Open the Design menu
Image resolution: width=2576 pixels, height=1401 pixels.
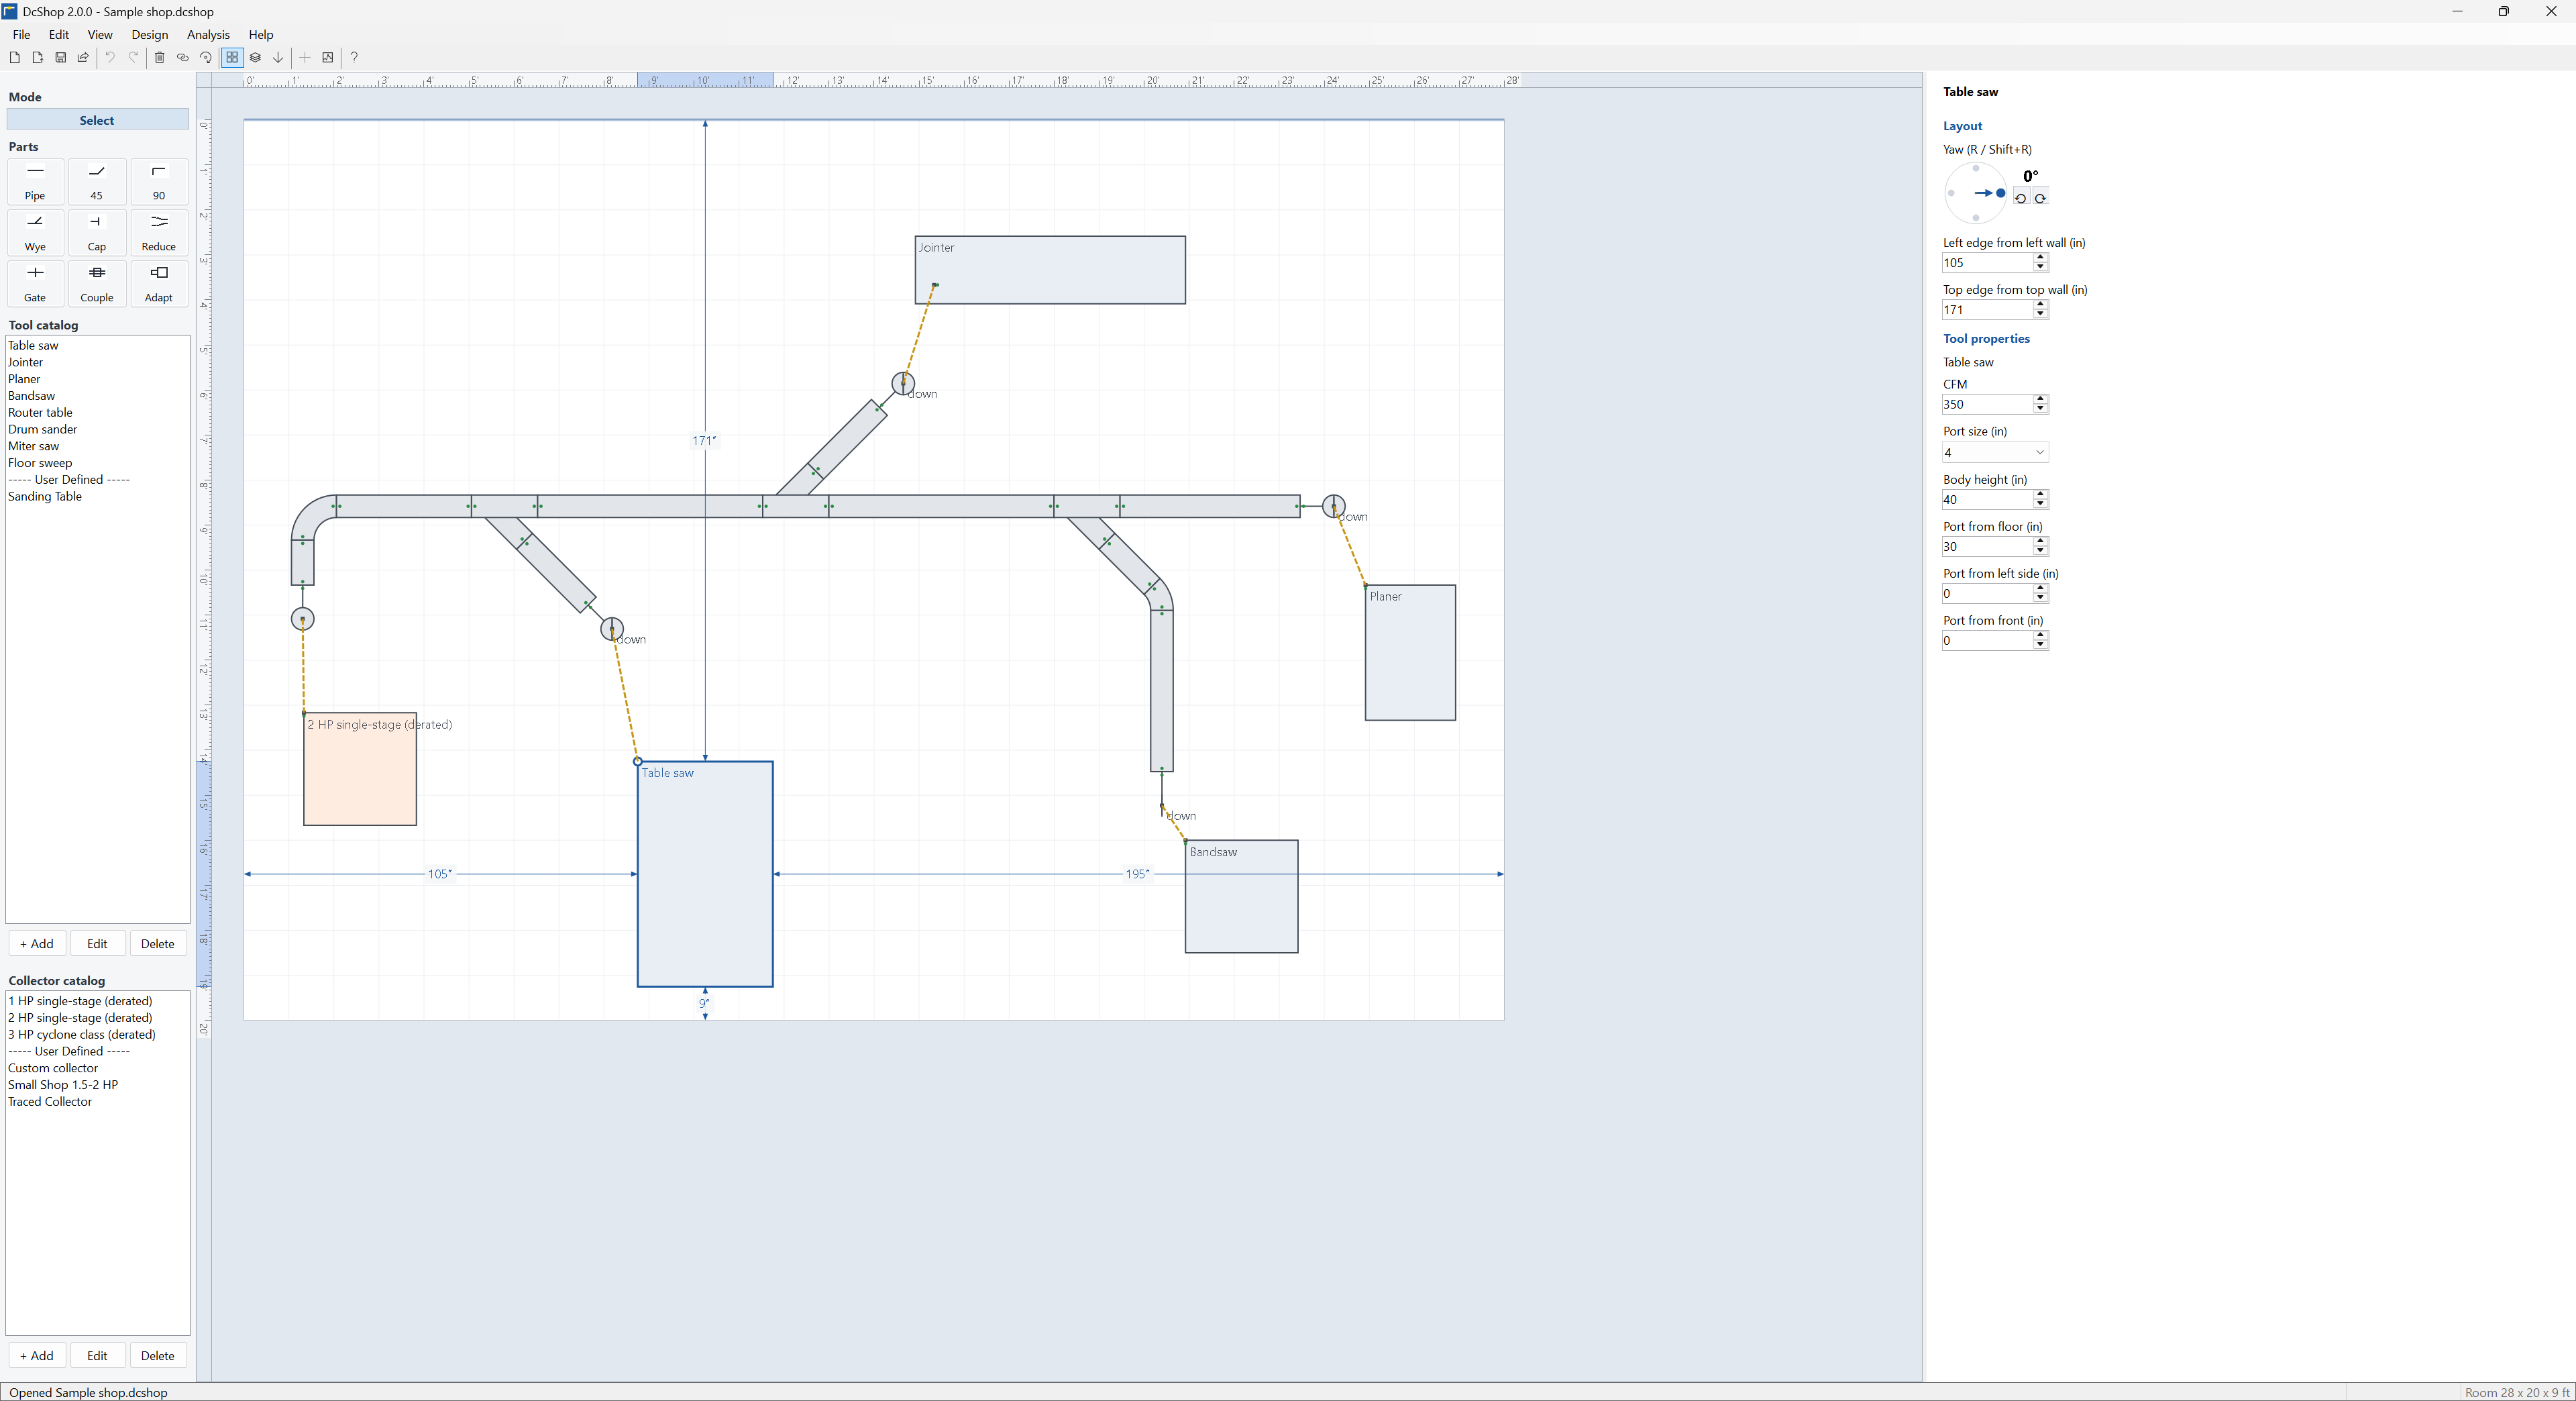point(149,34)
